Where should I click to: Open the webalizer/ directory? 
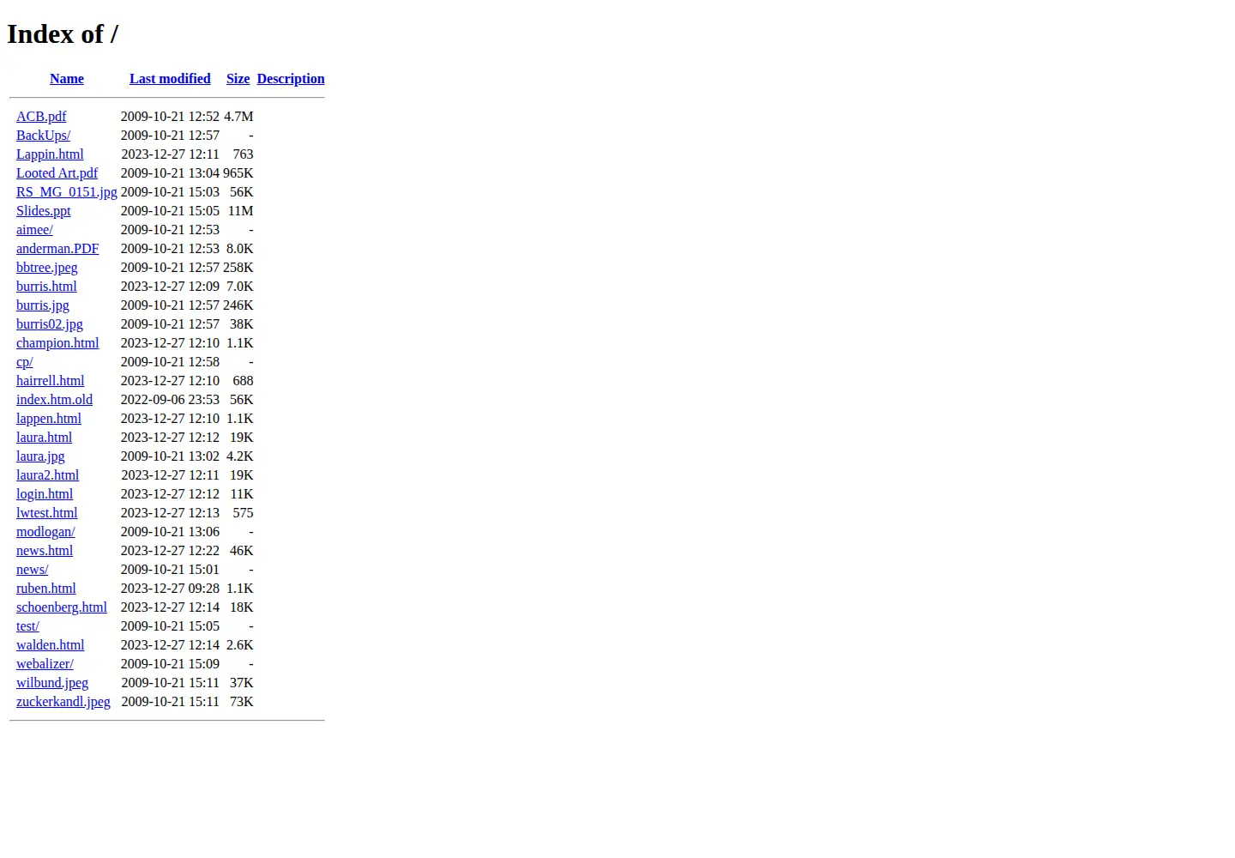45,664
